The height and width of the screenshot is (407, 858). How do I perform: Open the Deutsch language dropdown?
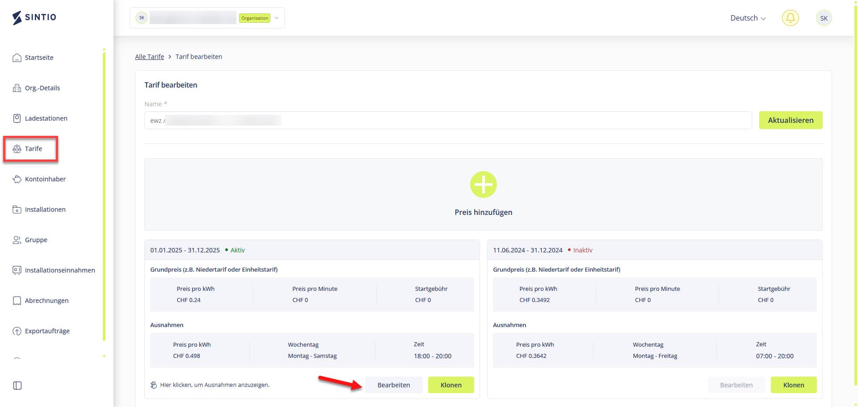[x=748, y=18]
